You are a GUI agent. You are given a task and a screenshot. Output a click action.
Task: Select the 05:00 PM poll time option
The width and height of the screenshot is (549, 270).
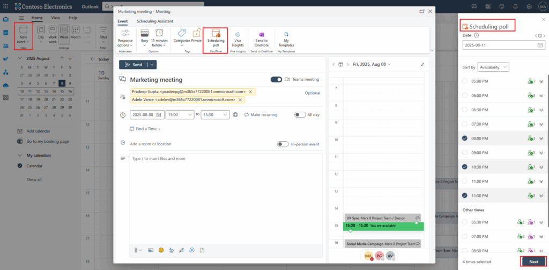click(464, 81)
